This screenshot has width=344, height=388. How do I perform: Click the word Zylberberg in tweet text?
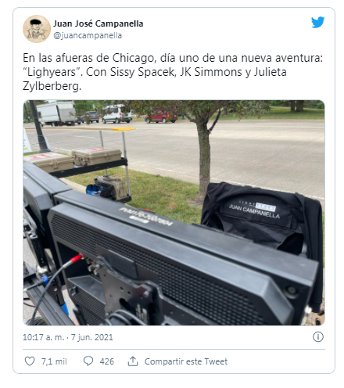pos(52,86)
